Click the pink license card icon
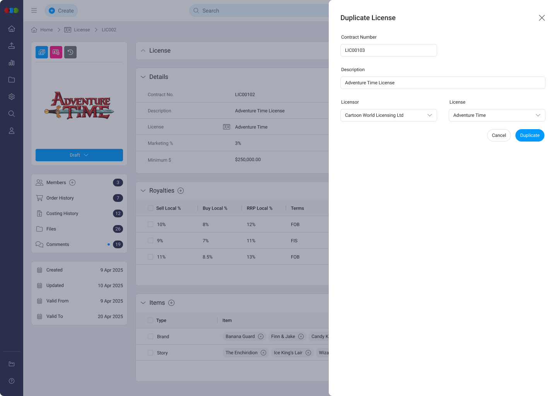557x396 pixels. coord(56,52)
